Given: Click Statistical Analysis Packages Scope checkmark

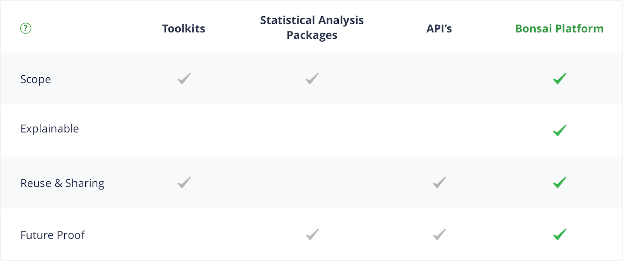Looking at the screenshot, I should (x=312, y=78).
